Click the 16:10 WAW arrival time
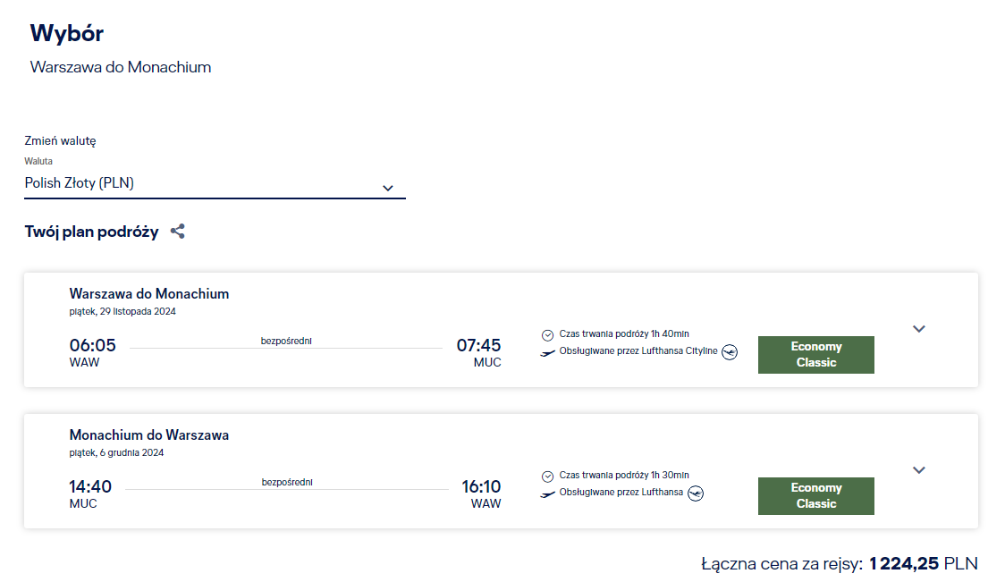The width and height of the screenshot is (988, 582). 481,486
